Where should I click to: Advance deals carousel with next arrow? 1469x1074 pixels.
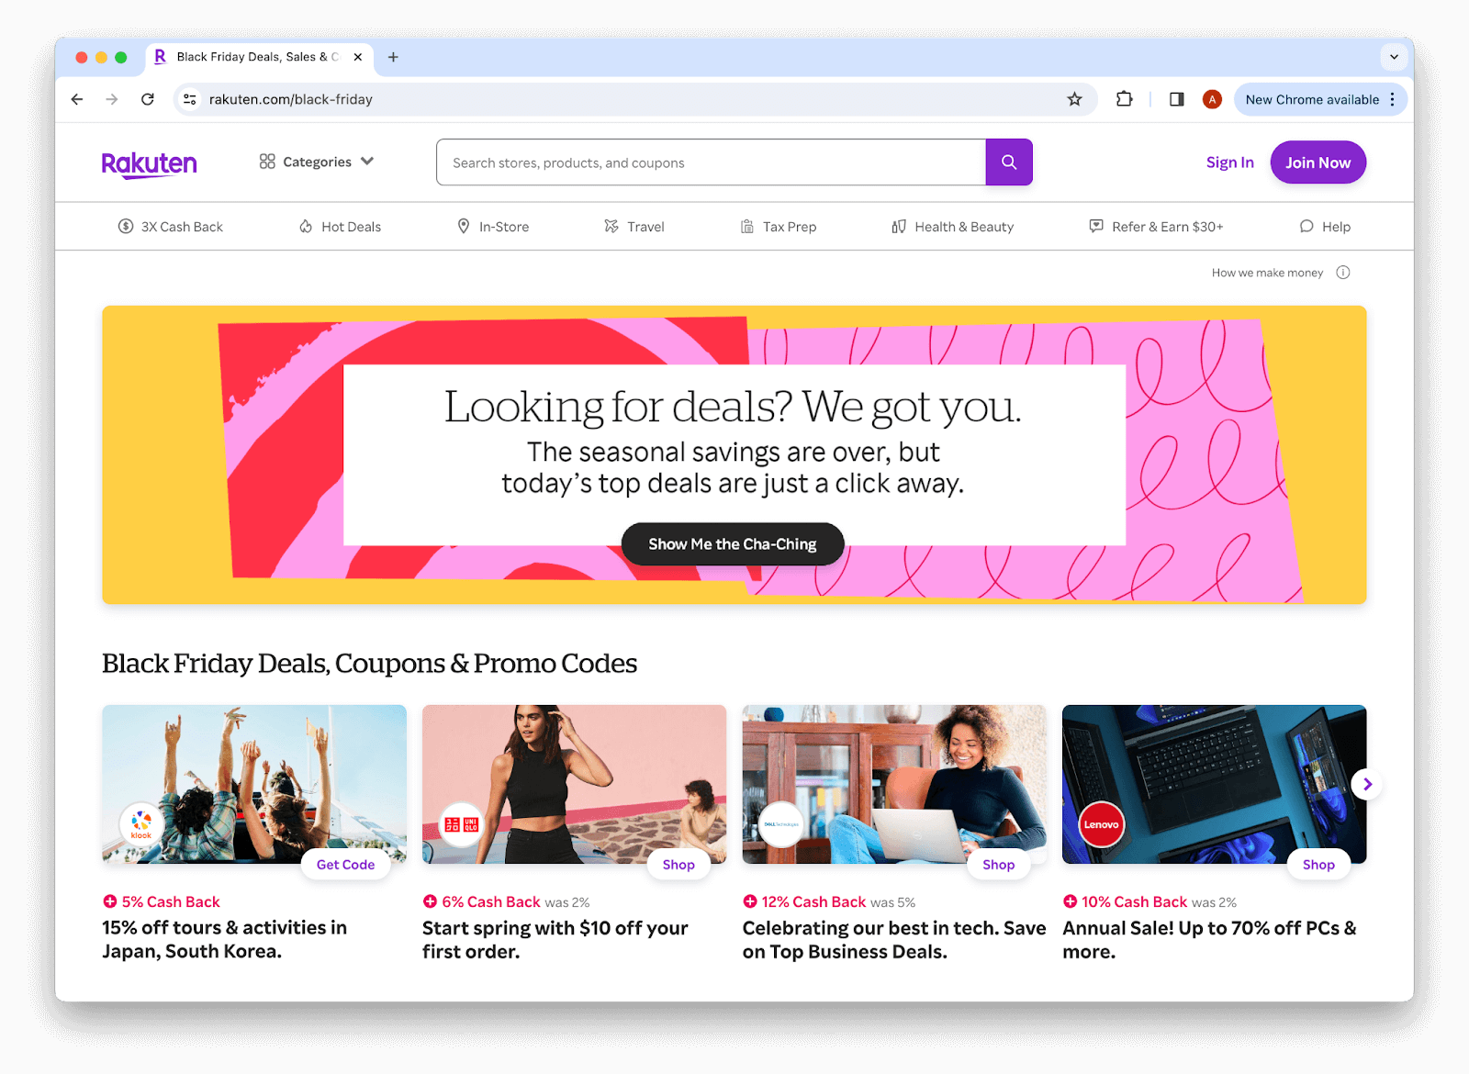pyautogui.click(x=1367, y=784)
